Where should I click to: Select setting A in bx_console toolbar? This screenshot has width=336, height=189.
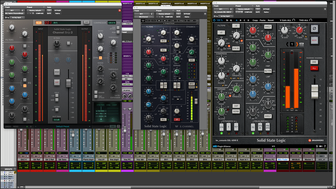pyautogui.click(x=237, y=20)
